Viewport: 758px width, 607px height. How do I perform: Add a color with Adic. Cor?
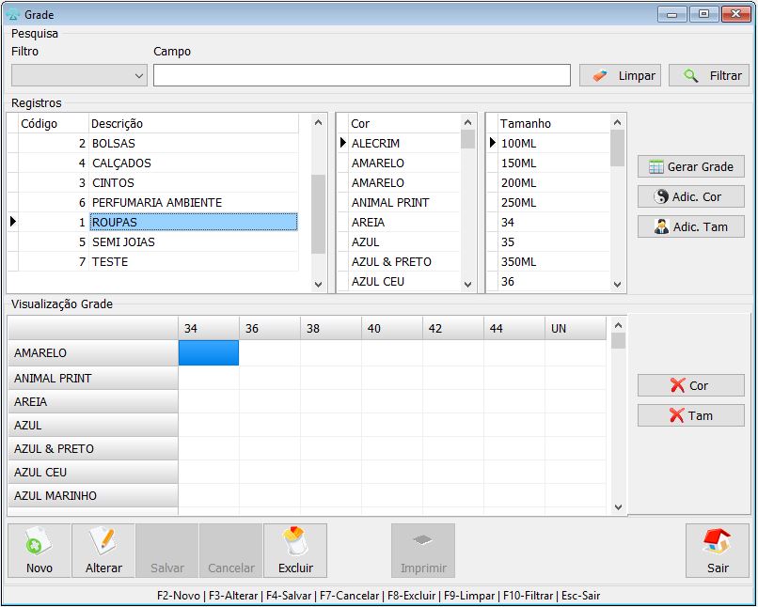[x=691, y=196]
